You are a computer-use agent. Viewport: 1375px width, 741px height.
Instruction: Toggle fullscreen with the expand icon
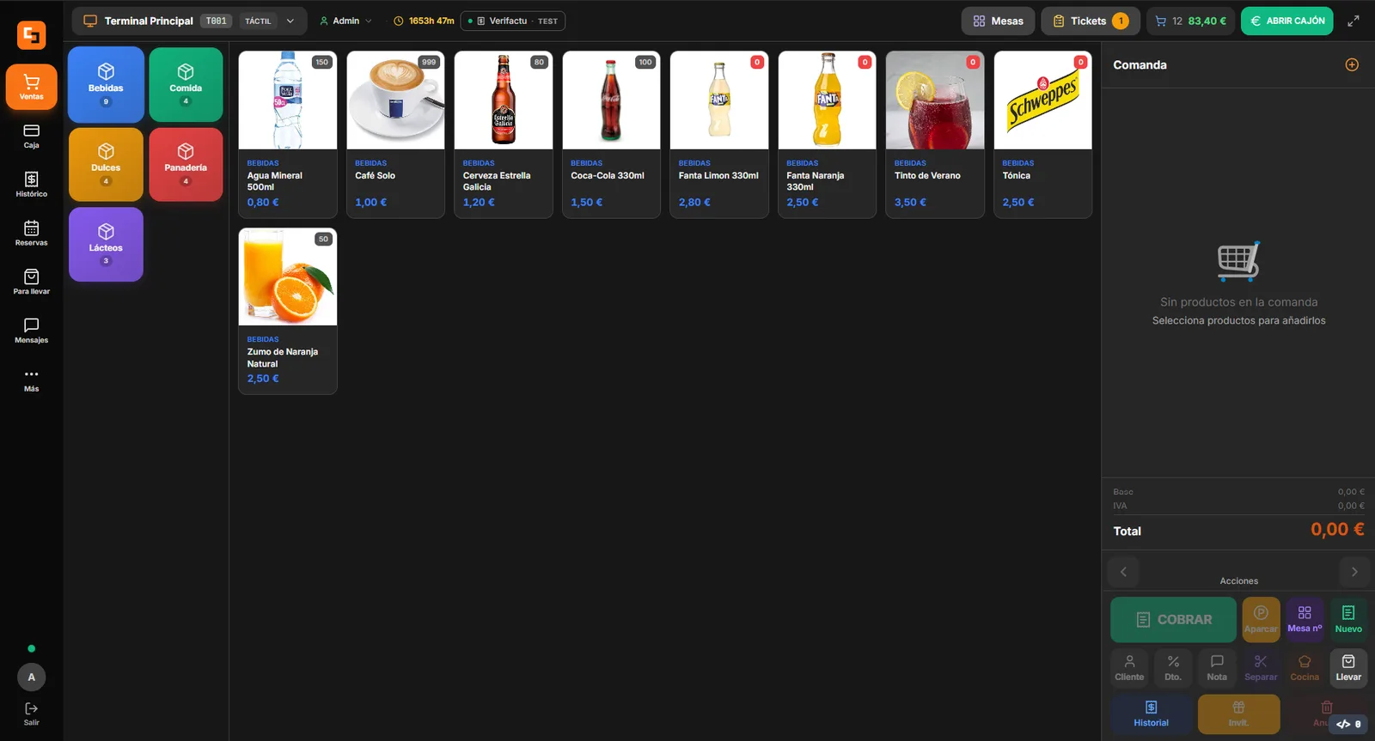(x=1353, y=21)
